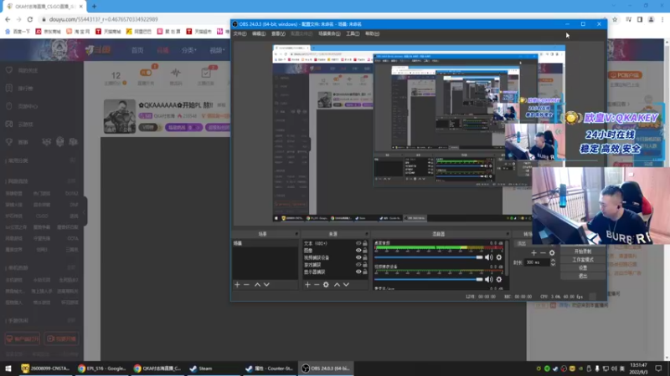
Task: Add a new source with the plus icon
Action: coord(307,284)
